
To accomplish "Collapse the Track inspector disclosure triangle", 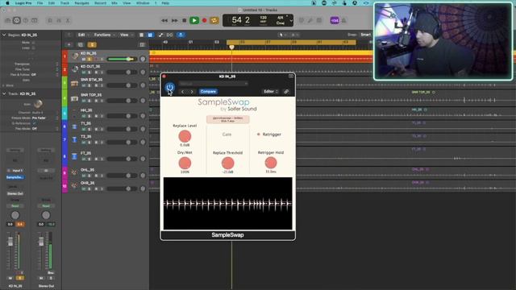I will coord(4,93).
